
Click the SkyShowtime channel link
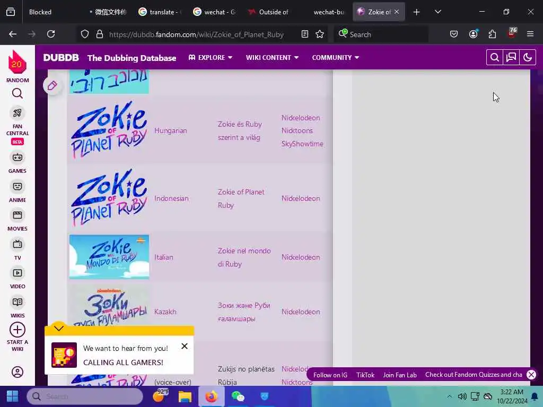tap(302, 144)
